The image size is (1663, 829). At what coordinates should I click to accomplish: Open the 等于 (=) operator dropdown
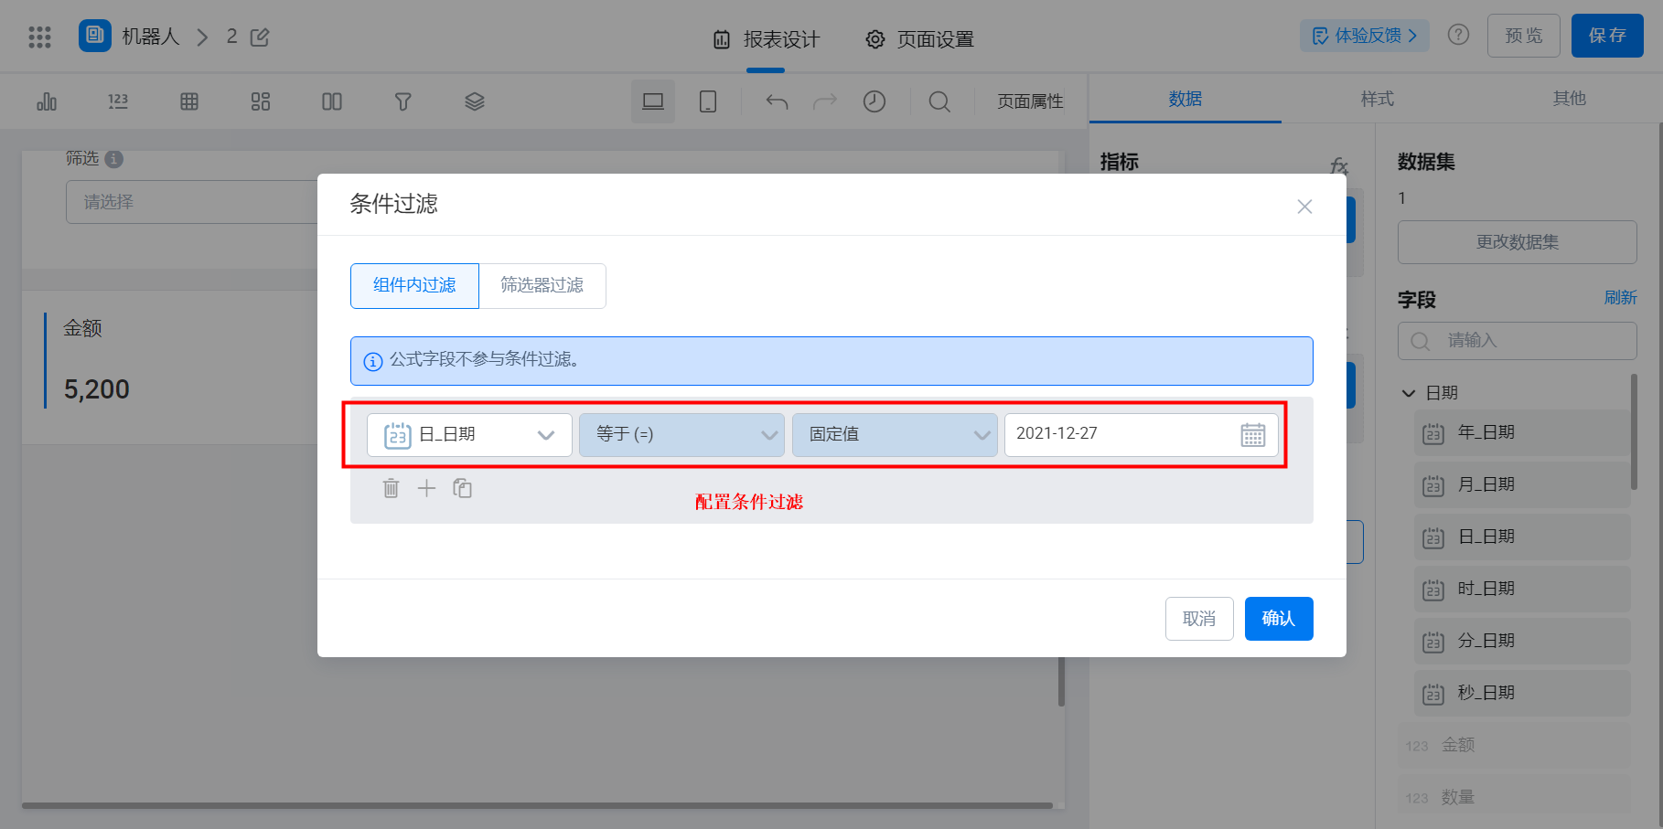681,435
